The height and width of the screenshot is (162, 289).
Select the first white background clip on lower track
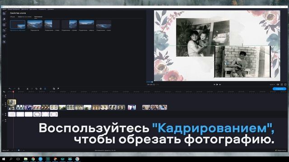[12, 114]
